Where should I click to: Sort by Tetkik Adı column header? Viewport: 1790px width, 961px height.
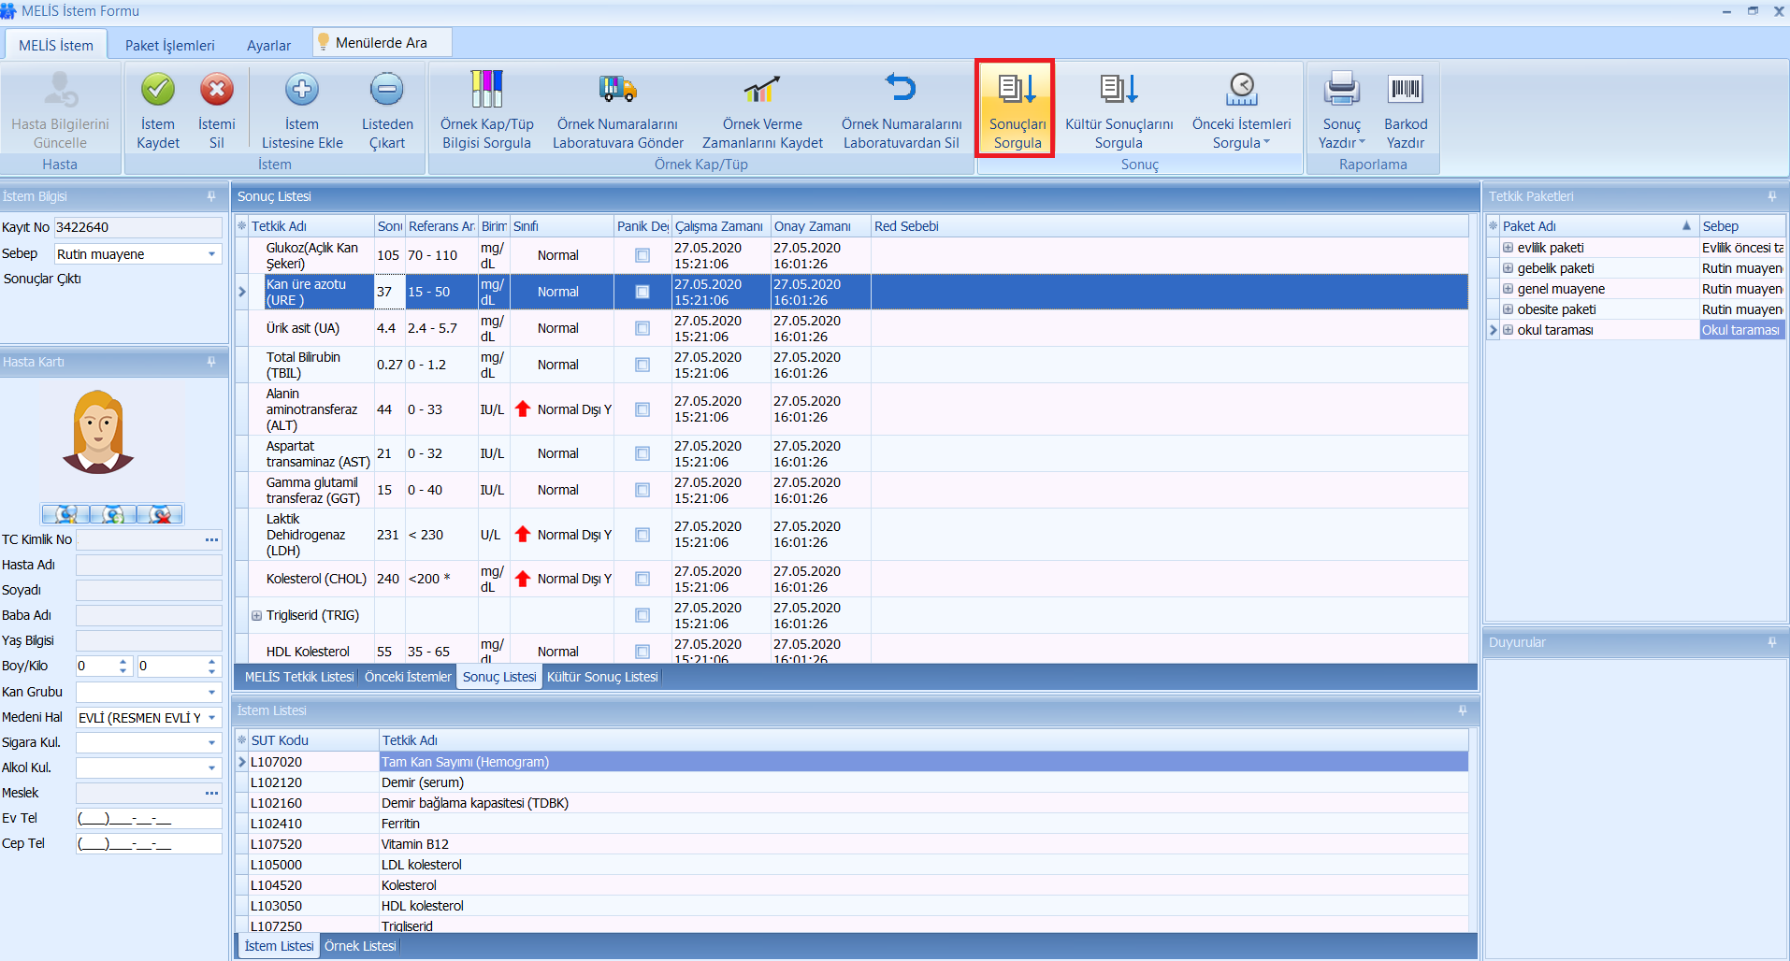tap(311, 226)
